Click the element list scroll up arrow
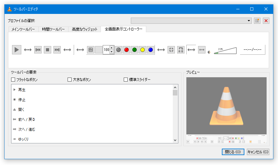This screenshot has width=278, height=165. tap(175, 87)
